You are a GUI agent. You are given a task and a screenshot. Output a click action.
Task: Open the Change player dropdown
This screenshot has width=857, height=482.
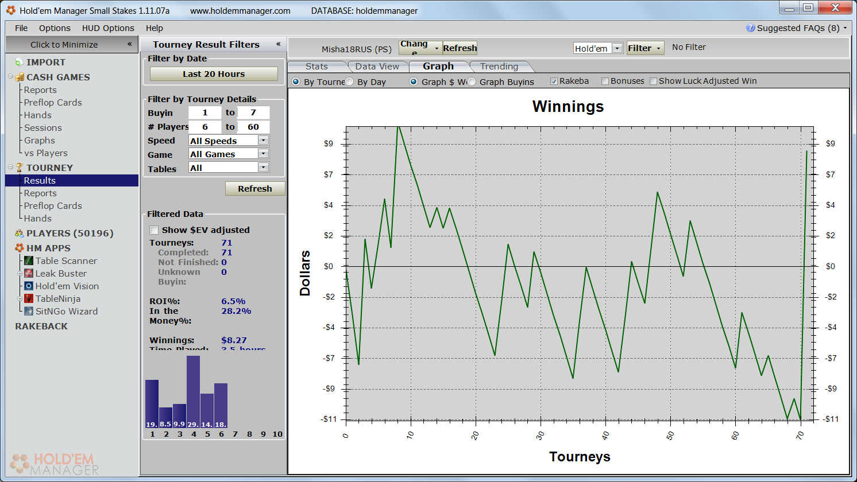pyautogui.click(x=420, y=48)
